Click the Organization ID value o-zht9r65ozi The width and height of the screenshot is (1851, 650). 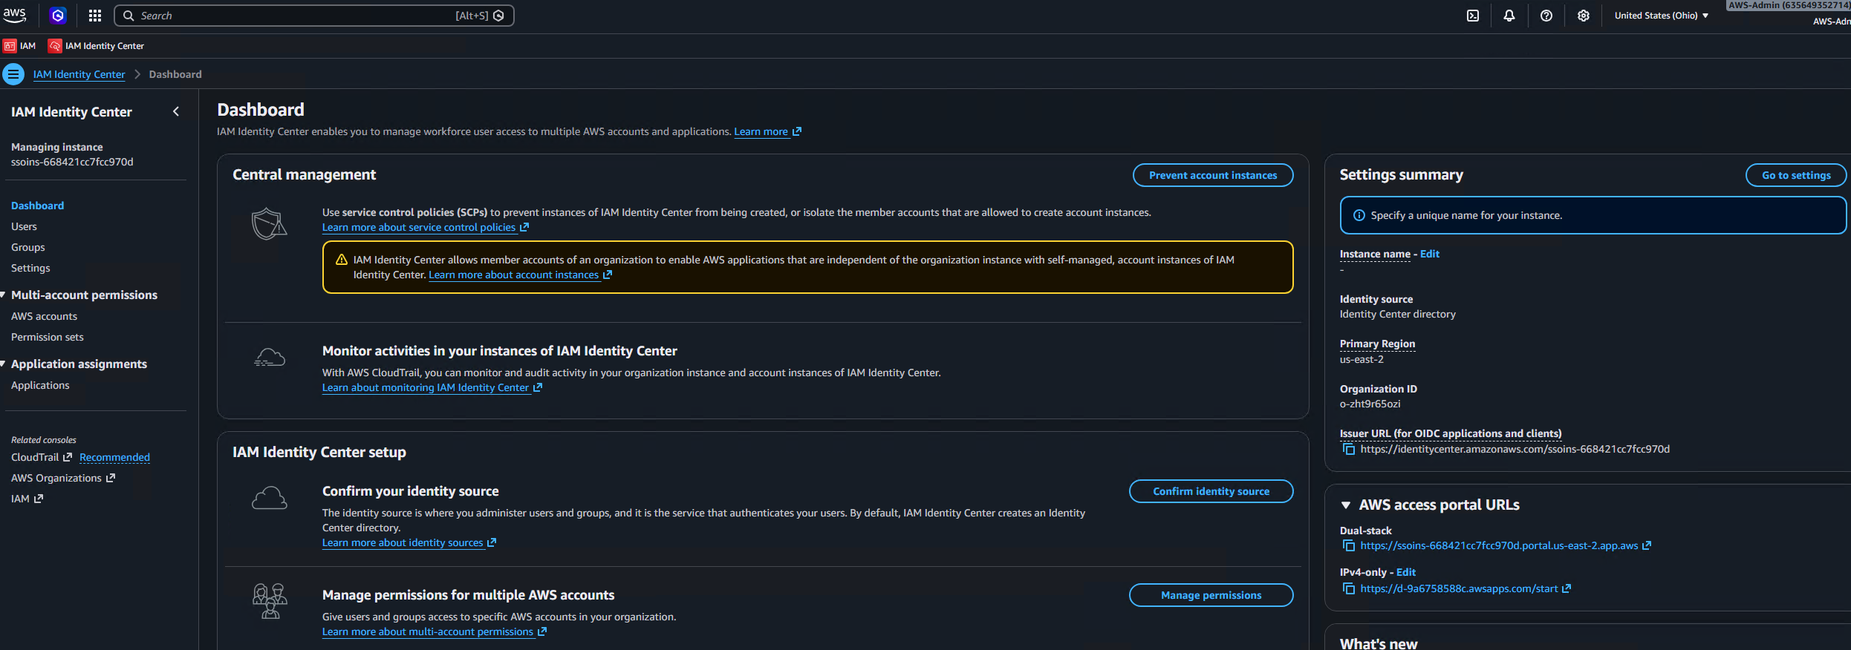[x=1370, y=404]
